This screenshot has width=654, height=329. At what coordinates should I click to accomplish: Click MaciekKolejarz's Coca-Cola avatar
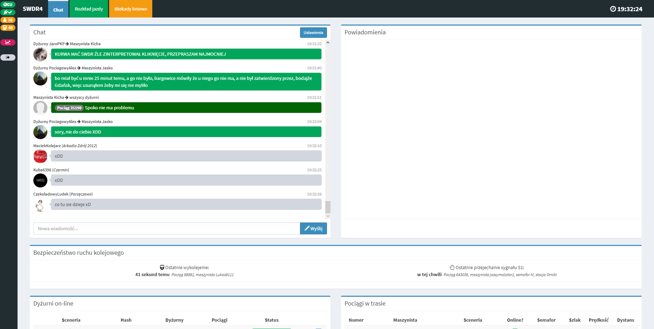40,156
